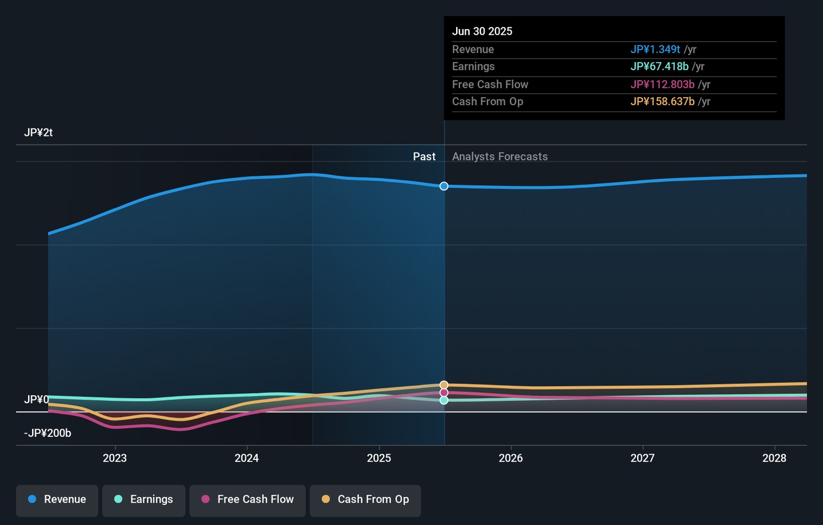Image resolution: width=823 pixels, height=525 pixels.
Task: Click the Analysts Forecasts label
Action: pyautogui.click(x=500, y=157)
